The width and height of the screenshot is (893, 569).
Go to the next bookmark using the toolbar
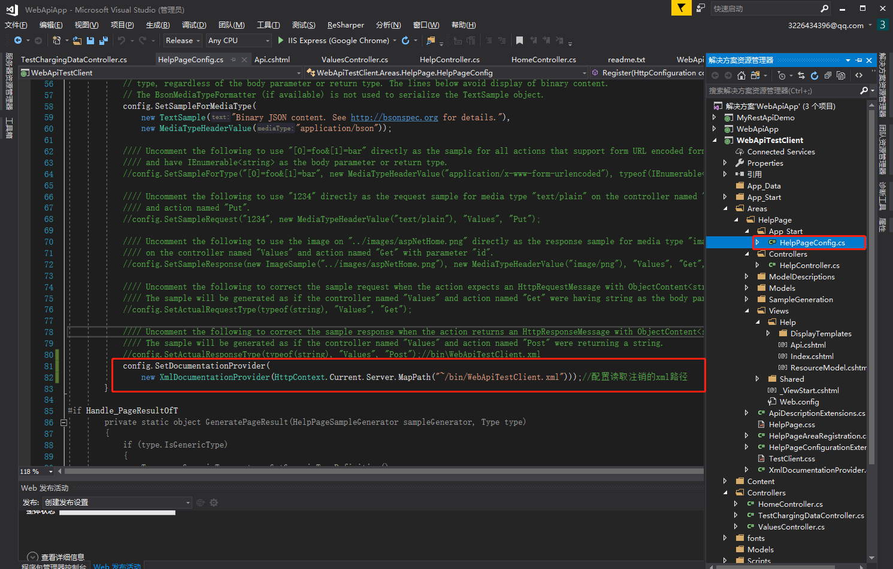[546, 41]
